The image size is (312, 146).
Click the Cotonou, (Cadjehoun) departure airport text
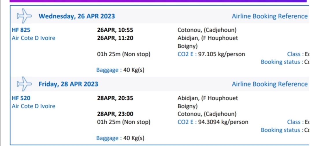[x=207, y=30]
